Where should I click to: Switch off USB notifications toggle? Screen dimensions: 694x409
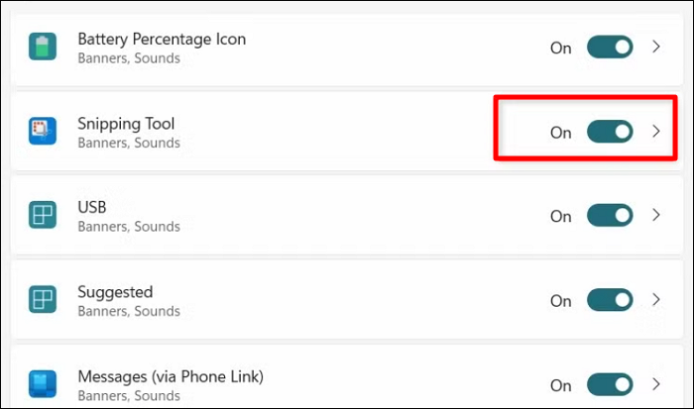[x=610, y=216]
